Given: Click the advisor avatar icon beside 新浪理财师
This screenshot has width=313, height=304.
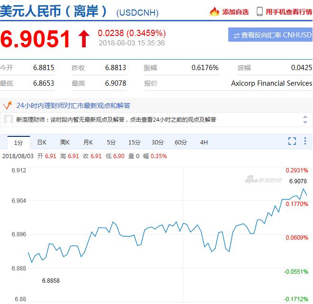Looking at the screenshot, I should pyautogui.click(x=8, y=119).
